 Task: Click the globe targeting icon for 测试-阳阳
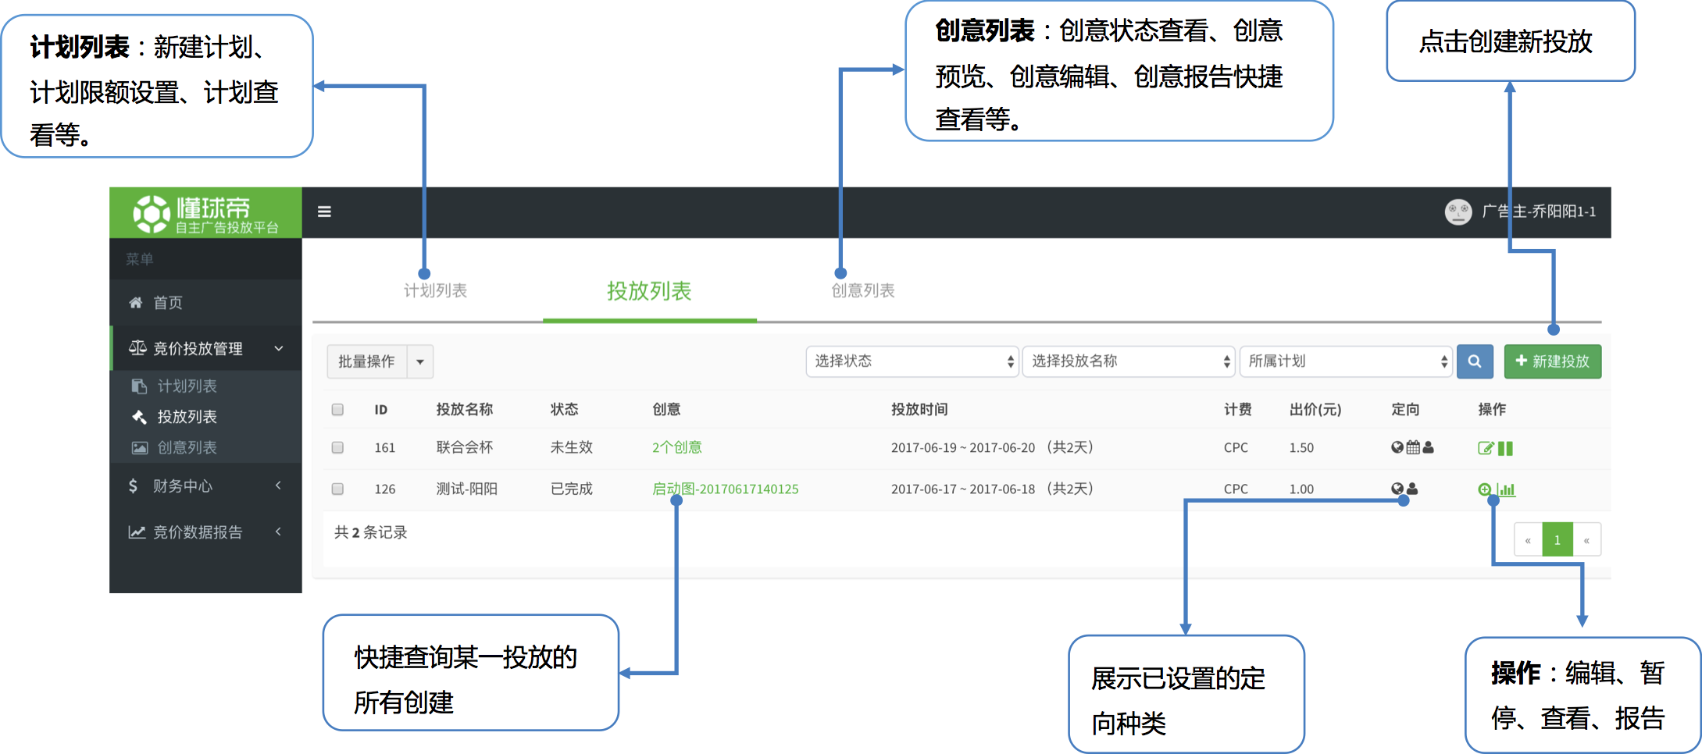click(x=1397, y=489)
